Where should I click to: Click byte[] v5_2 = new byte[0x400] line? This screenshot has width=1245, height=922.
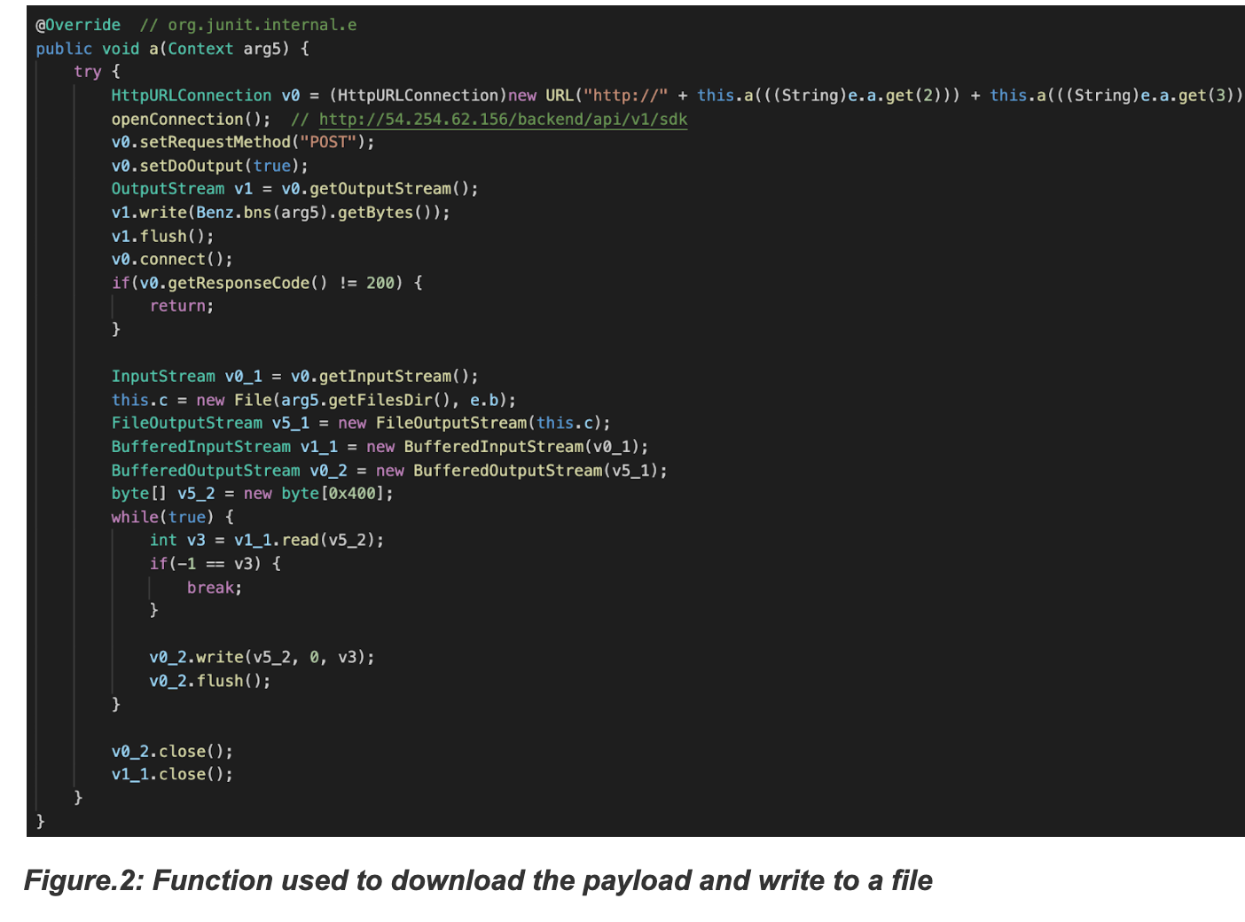pos(252,494)
